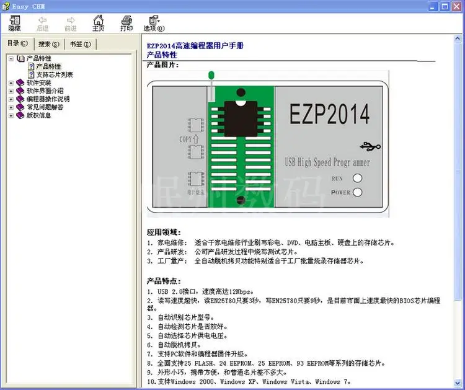Click the purple book icon for 常见问题解答

point(20,107)
